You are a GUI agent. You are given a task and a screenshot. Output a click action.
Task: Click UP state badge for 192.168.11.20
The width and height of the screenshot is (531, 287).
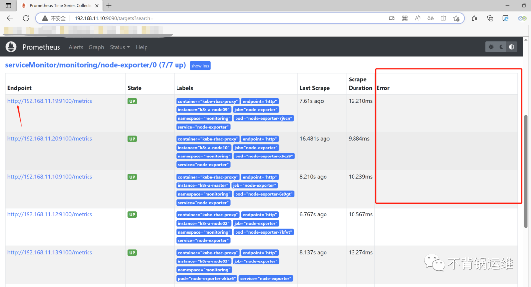tap(132, 139)
